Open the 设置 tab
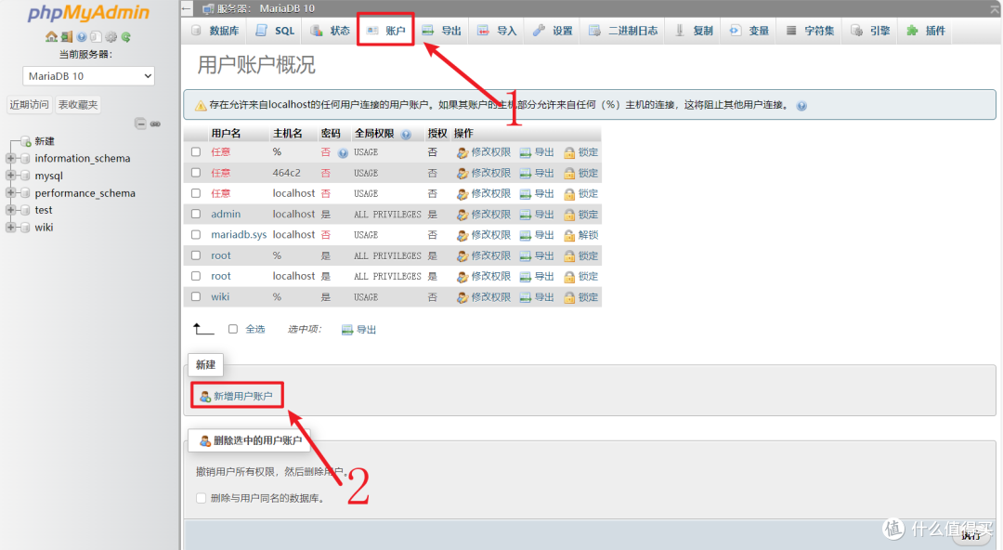1003x550 pixels. (553, 31)
